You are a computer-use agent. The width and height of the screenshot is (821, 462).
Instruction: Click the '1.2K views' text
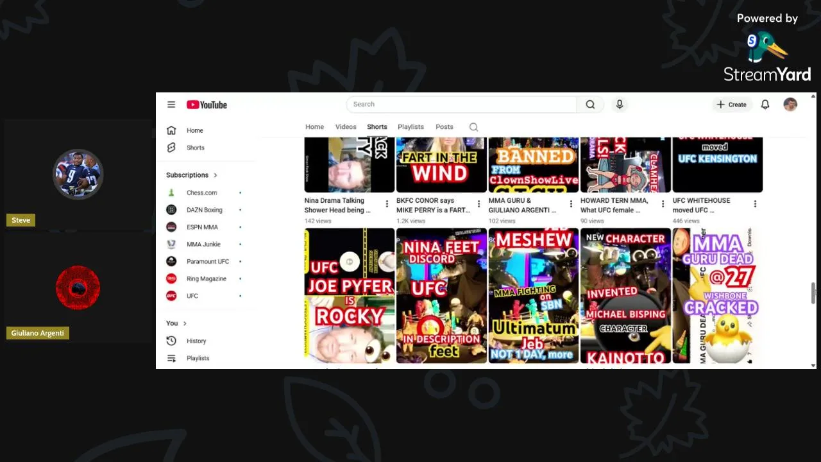tap(411, 221)
